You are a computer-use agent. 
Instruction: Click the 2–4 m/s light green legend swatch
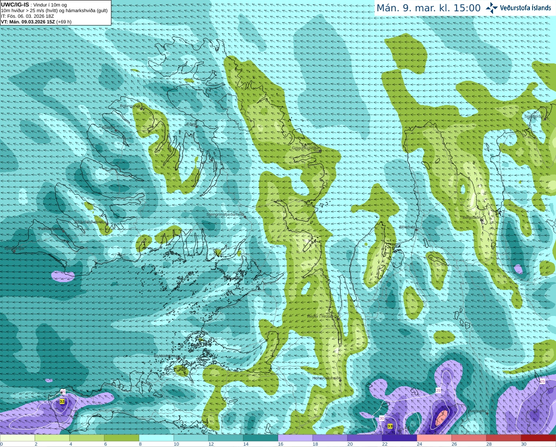(x=52, y=438)
